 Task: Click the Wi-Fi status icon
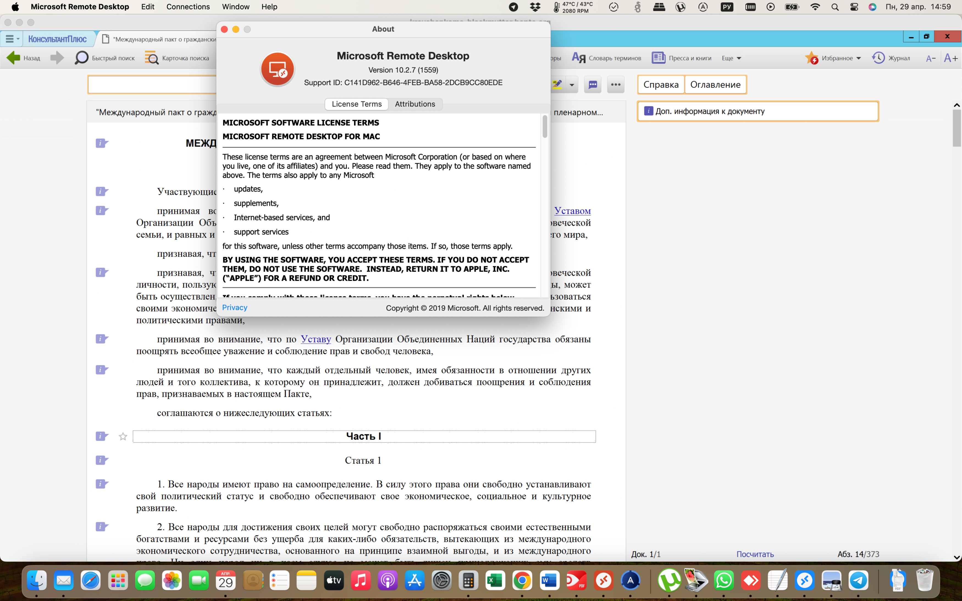(x=815, y=7)
